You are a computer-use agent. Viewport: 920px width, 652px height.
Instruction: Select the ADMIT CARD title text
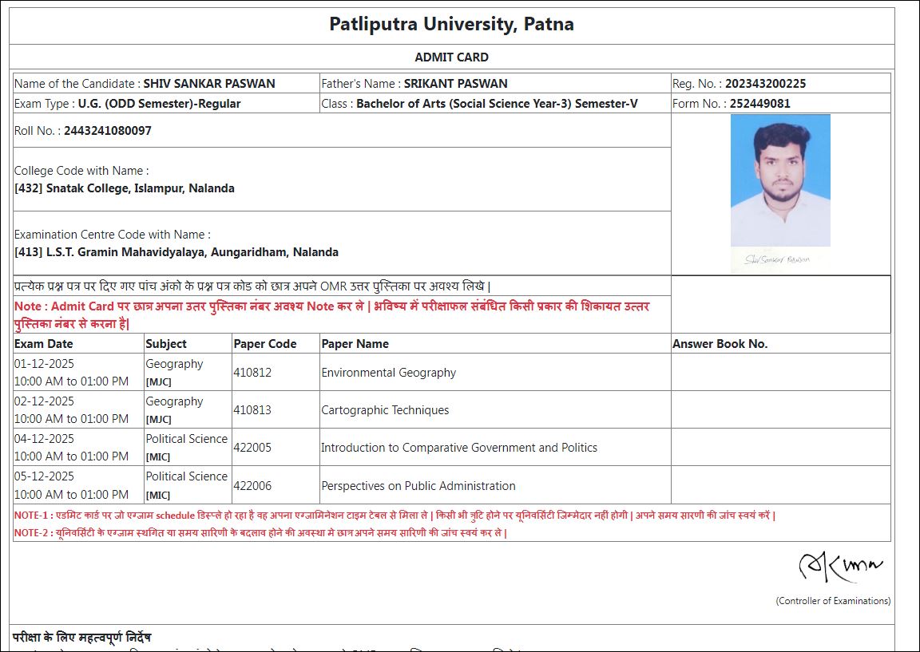pyautogui.click(x=451, y=57)
